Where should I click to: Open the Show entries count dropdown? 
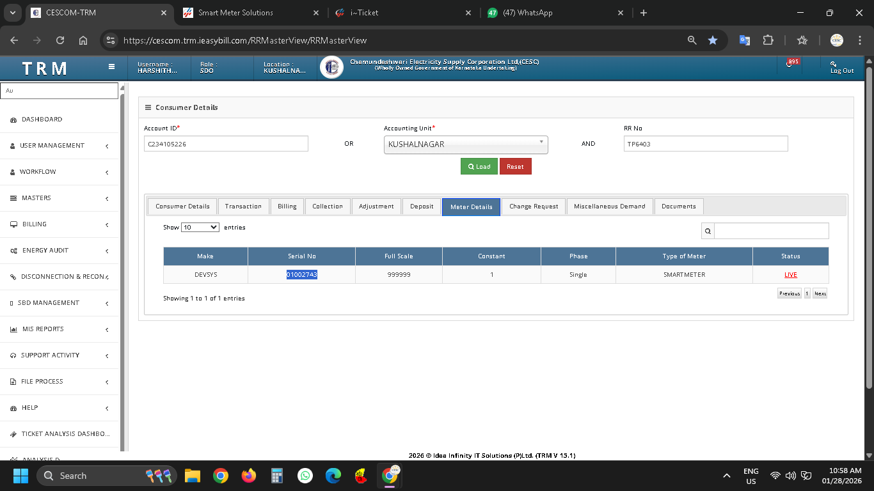tap(200, 227)
